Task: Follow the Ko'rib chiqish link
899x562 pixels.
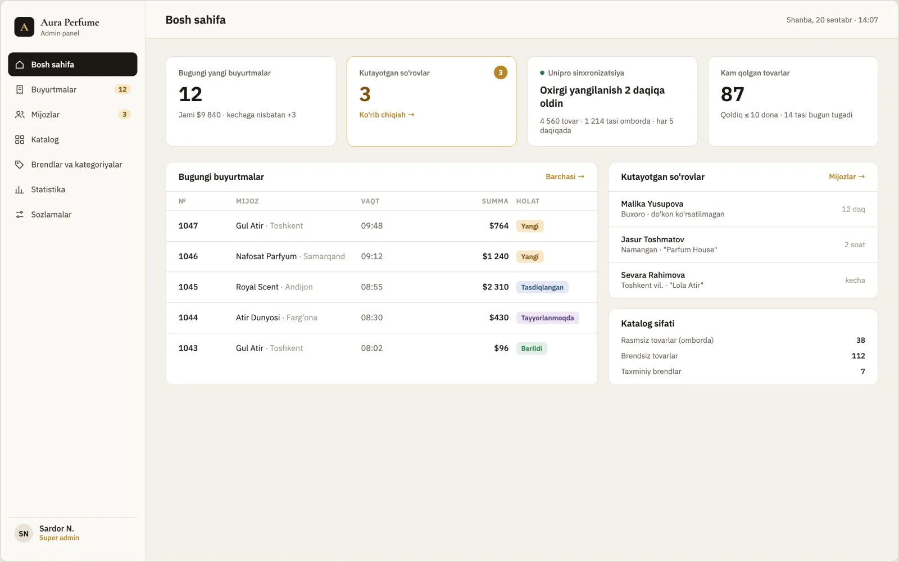Action: coord(387,115)
